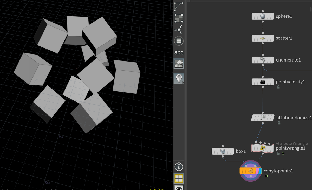Click the output connector below attribrandomize1
This screenshot has height=190, width=312.
[263, 123]
